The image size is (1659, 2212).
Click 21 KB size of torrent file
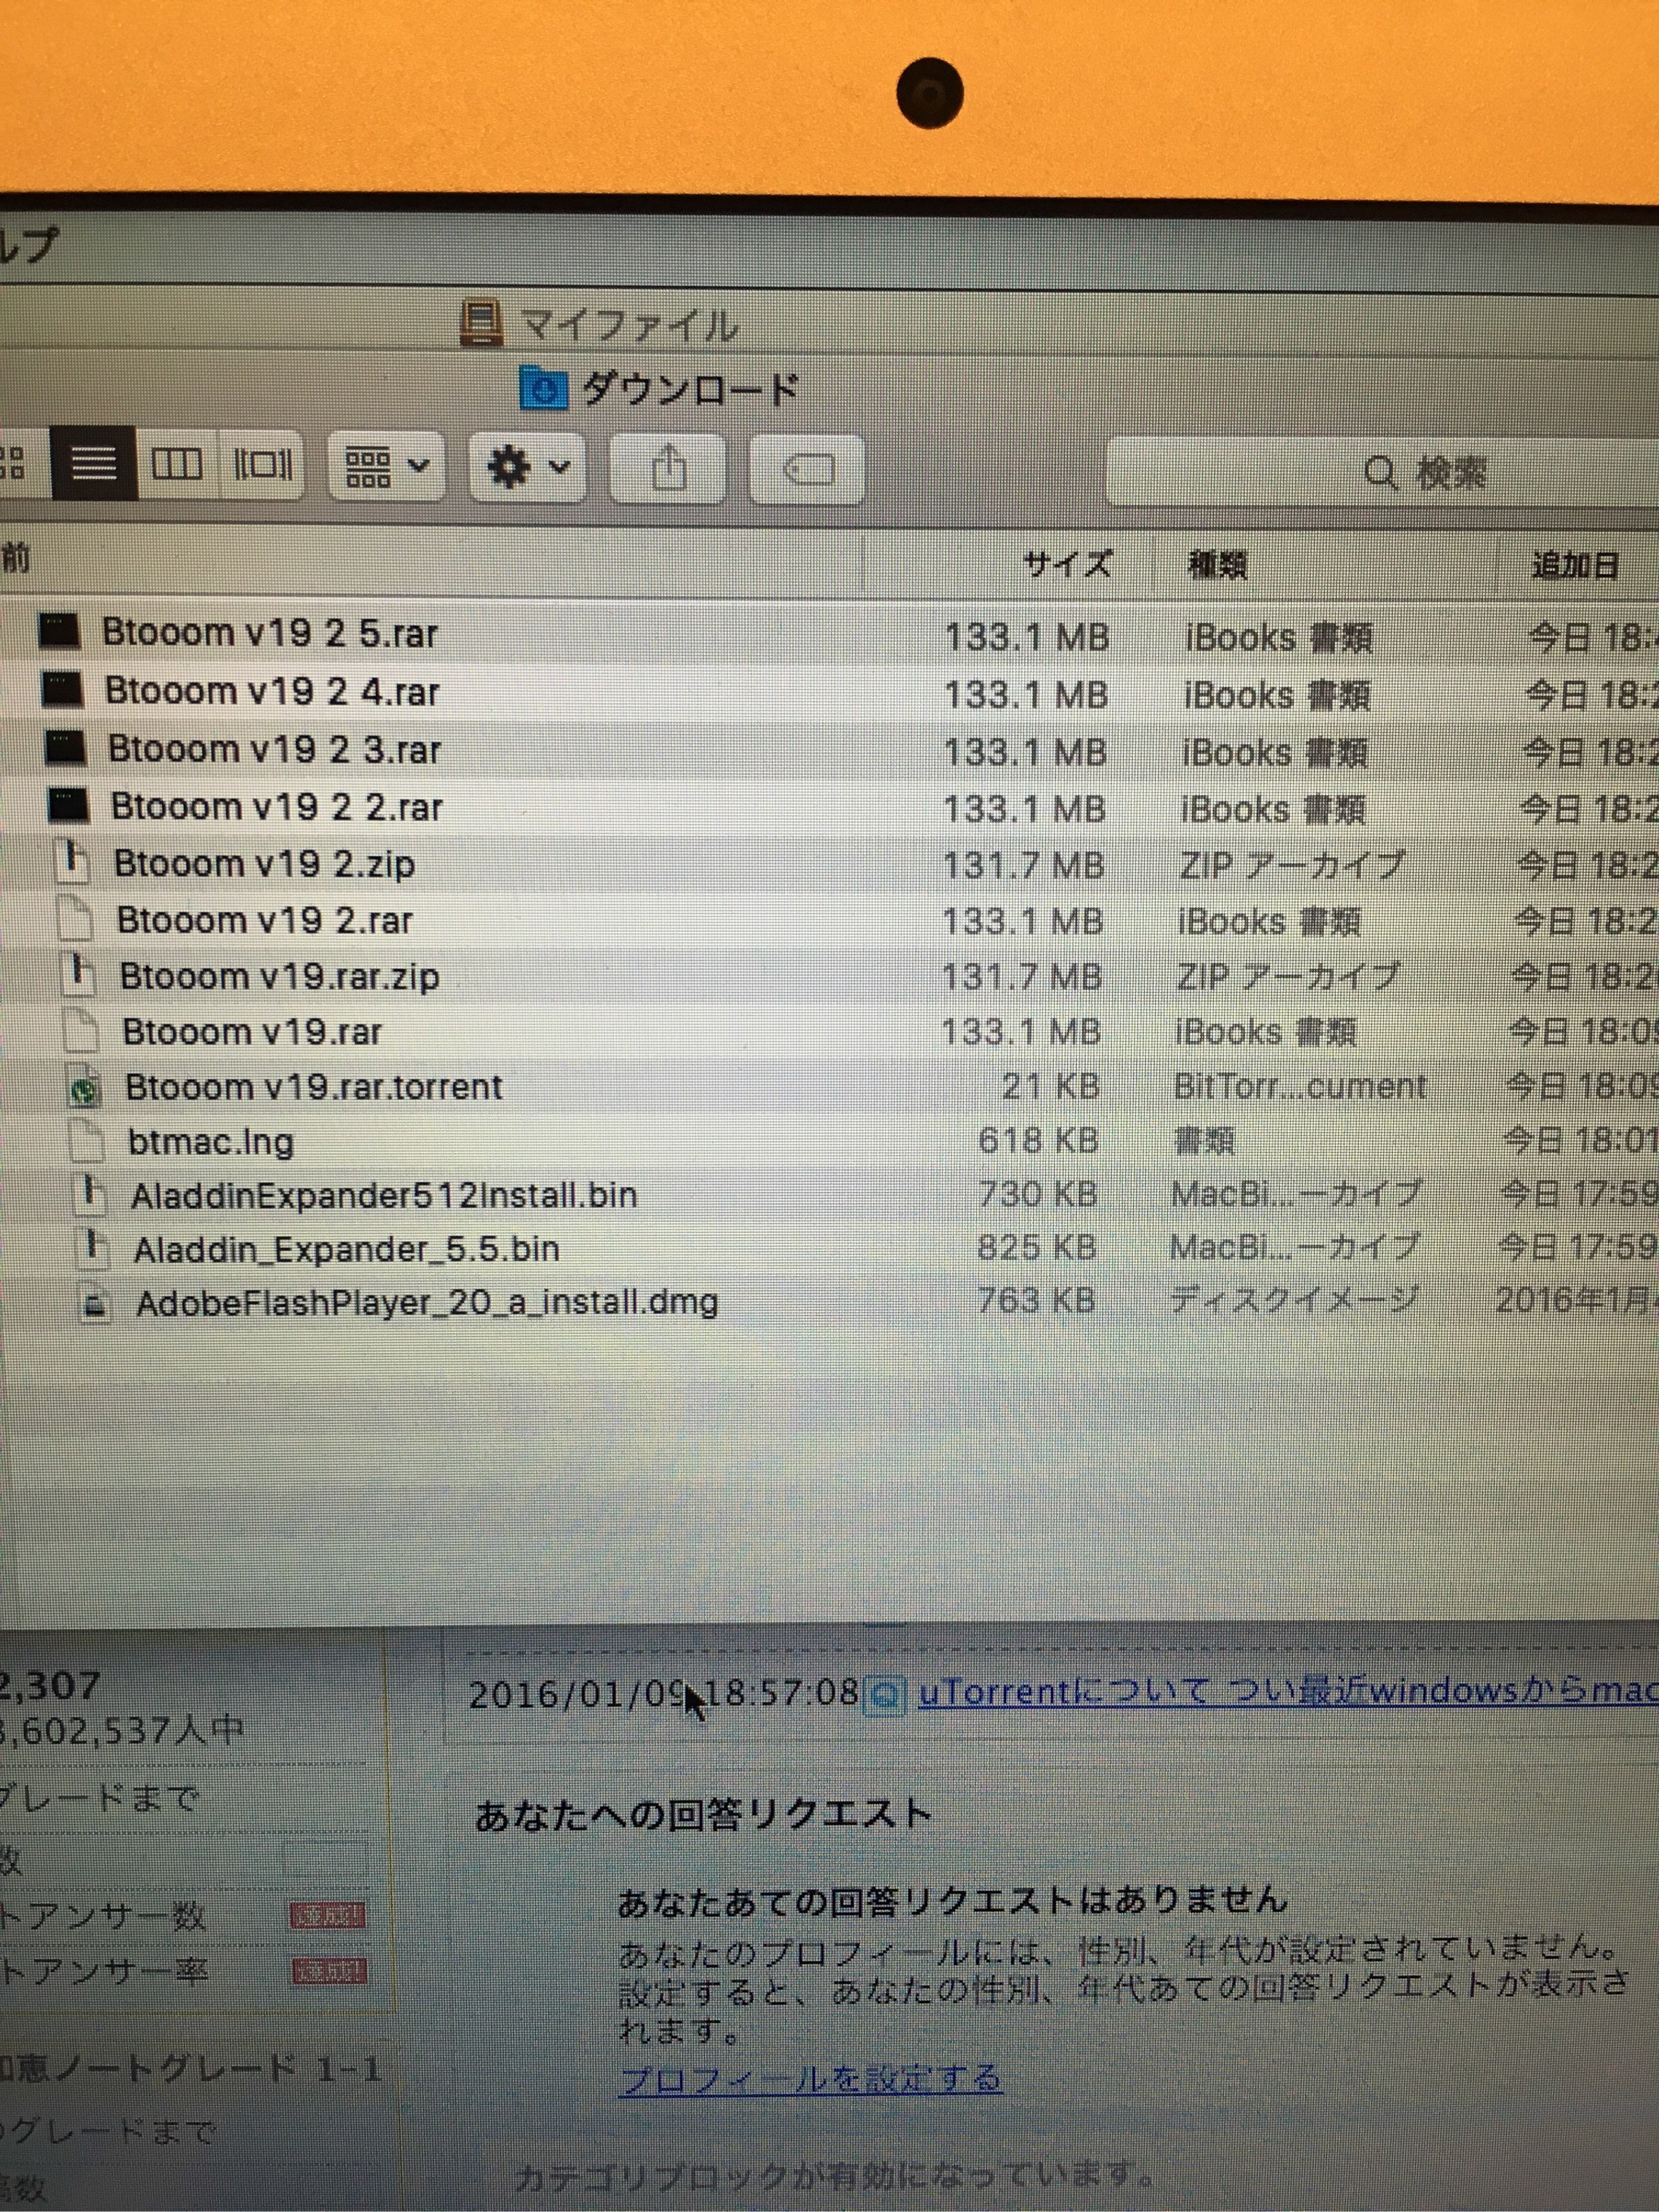[x=1050, y=1086]
